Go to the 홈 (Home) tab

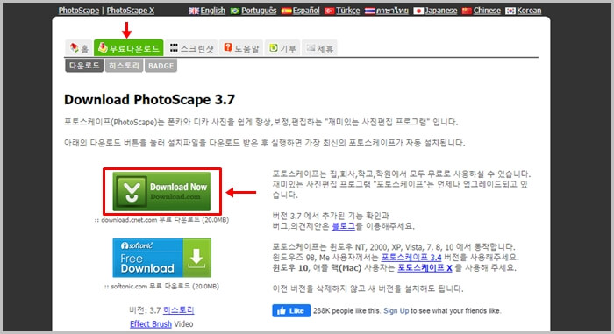pos(79,48)
